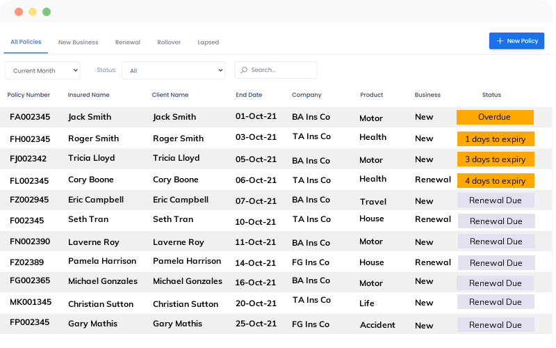Image resolution: width=556 pixels, height=348 pixels.
Task: Select the Rollover tab
Action: (x=169, y=42)
